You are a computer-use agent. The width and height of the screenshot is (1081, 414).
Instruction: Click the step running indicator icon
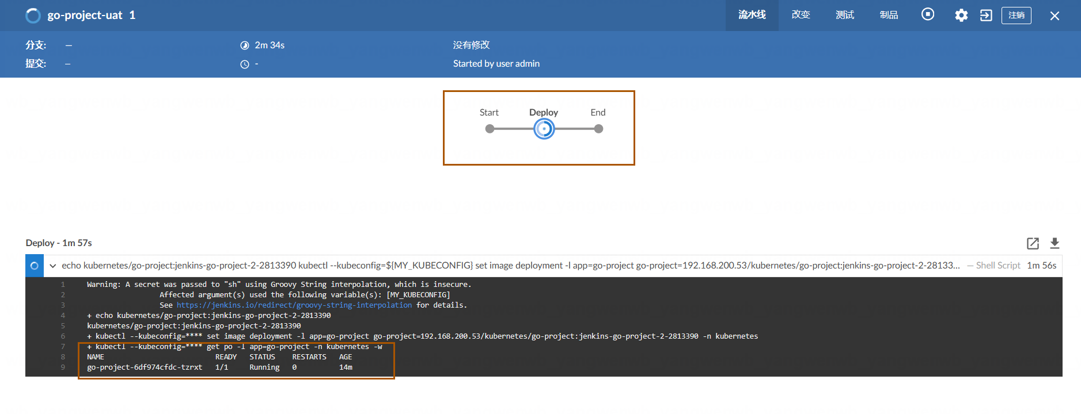click(x=35, y=266)
